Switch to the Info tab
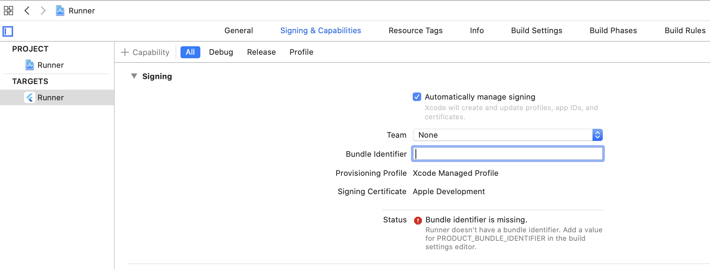 477,31
